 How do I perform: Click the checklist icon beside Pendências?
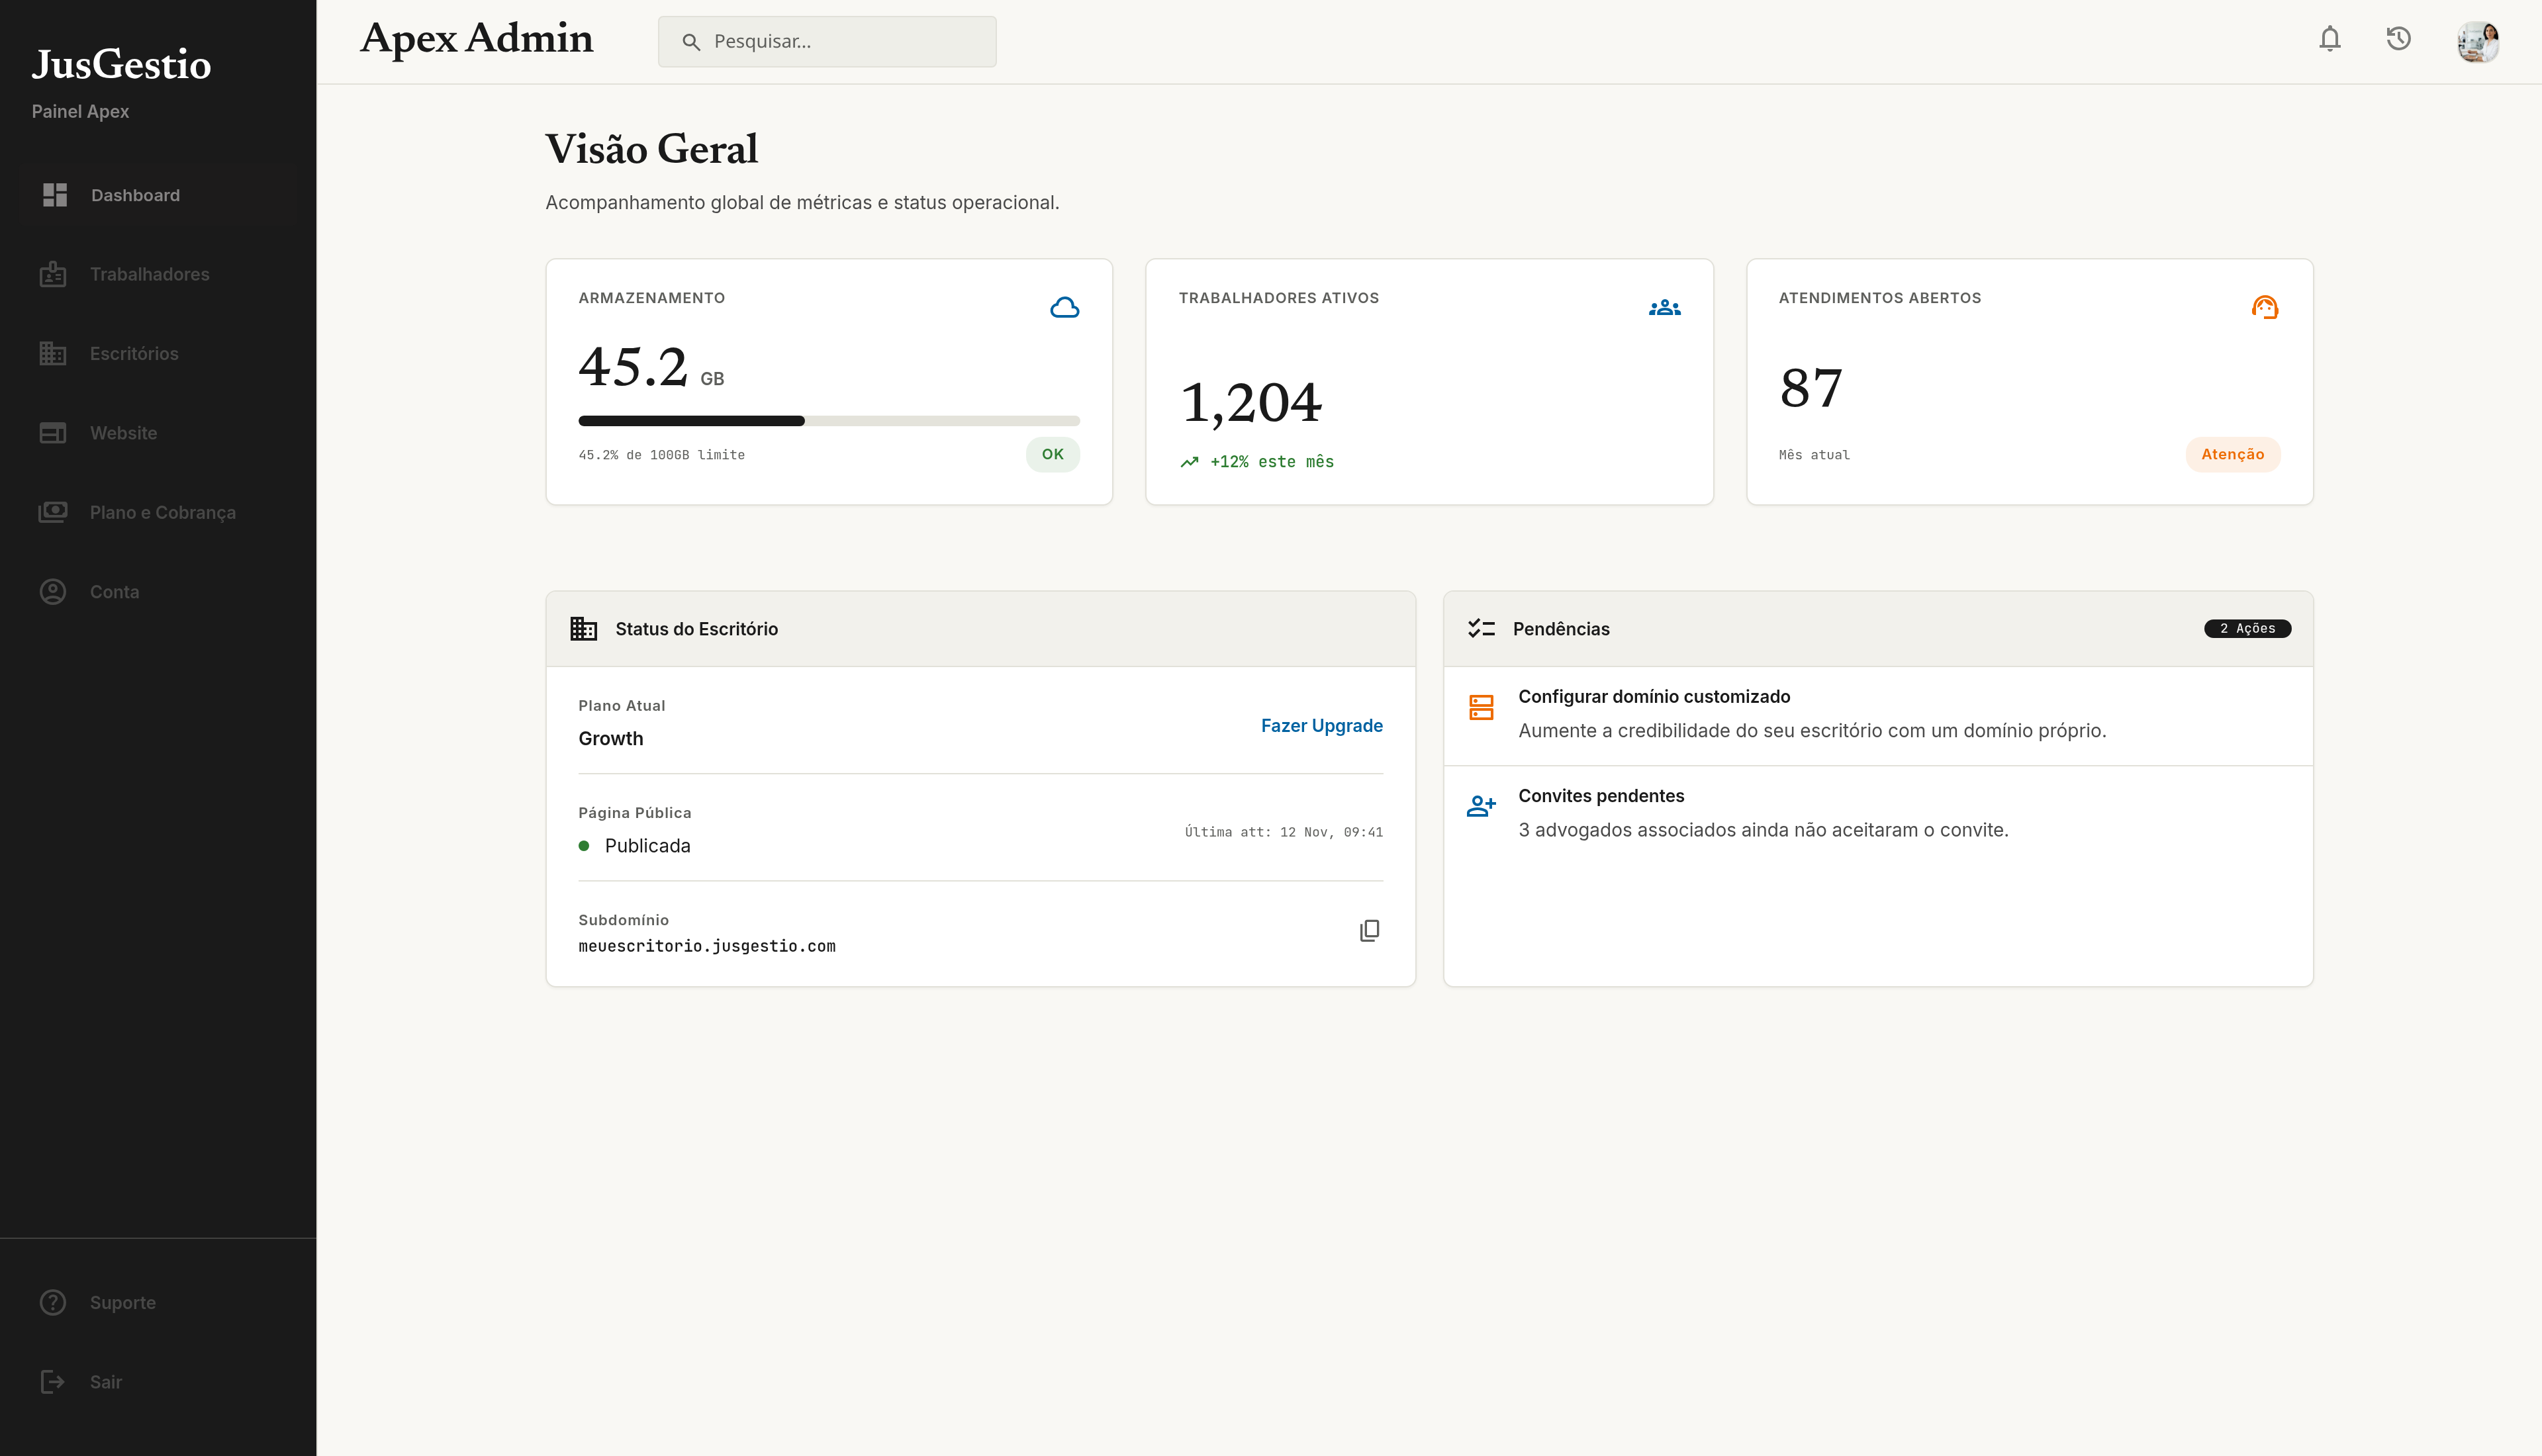(x=1481, y=629)
